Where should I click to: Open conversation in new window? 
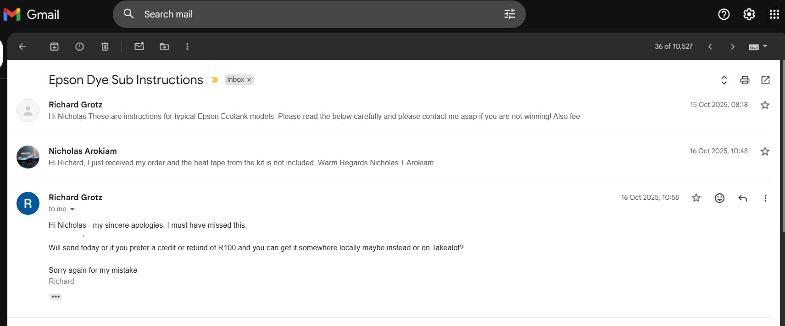point(765,80)
